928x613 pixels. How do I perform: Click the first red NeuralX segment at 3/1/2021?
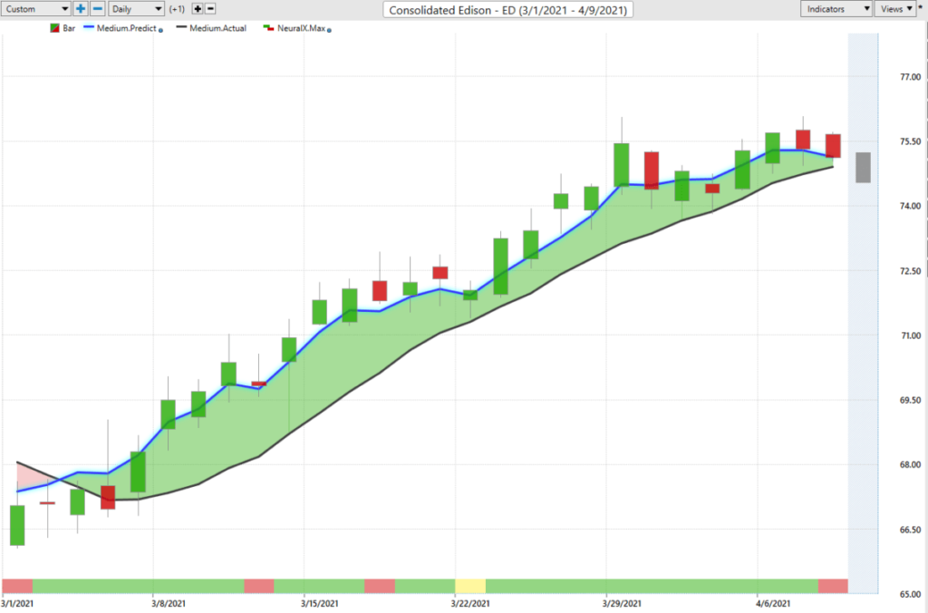coord(17,586)
